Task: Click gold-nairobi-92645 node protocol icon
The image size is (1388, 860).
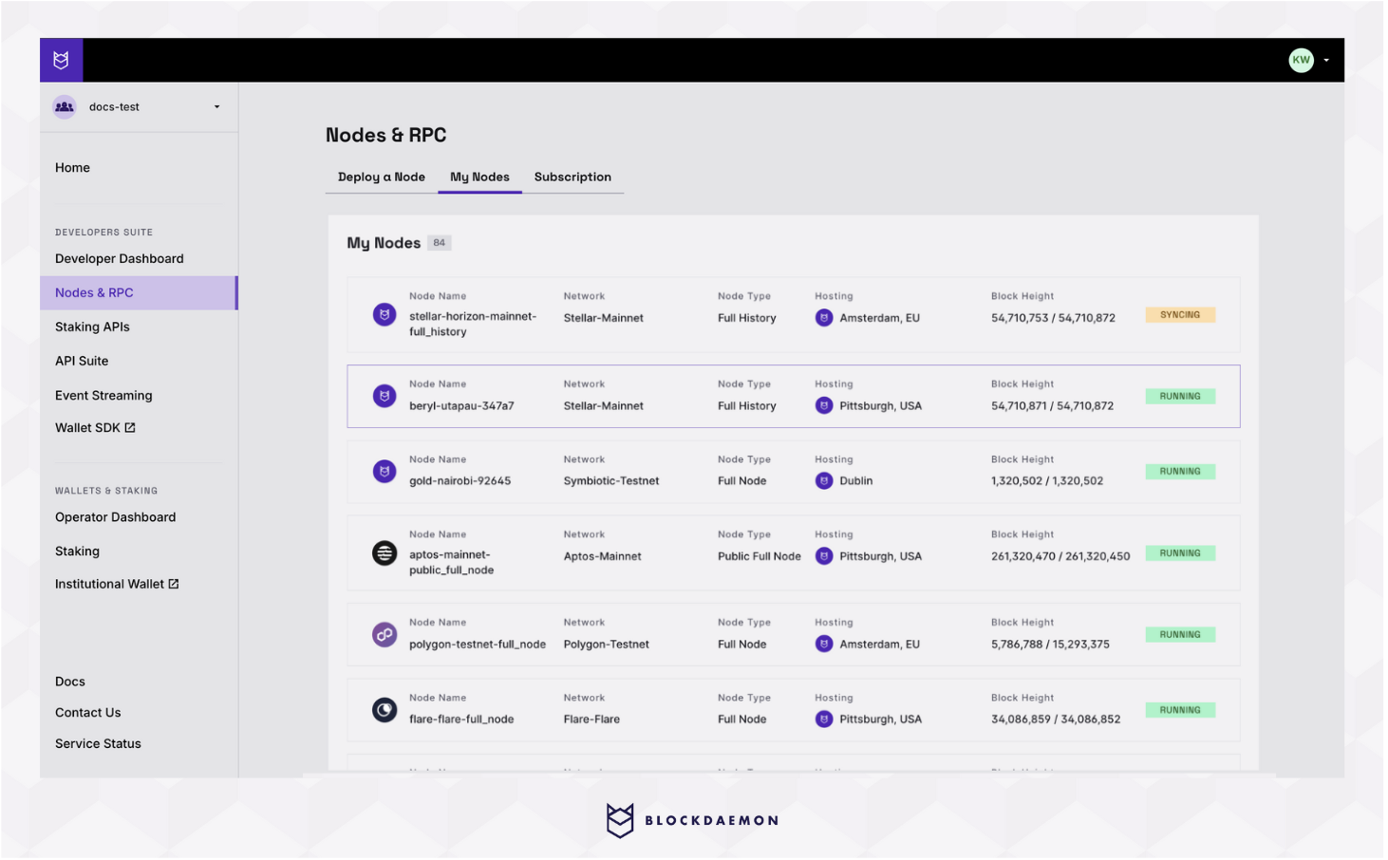Action: point(385,471)
